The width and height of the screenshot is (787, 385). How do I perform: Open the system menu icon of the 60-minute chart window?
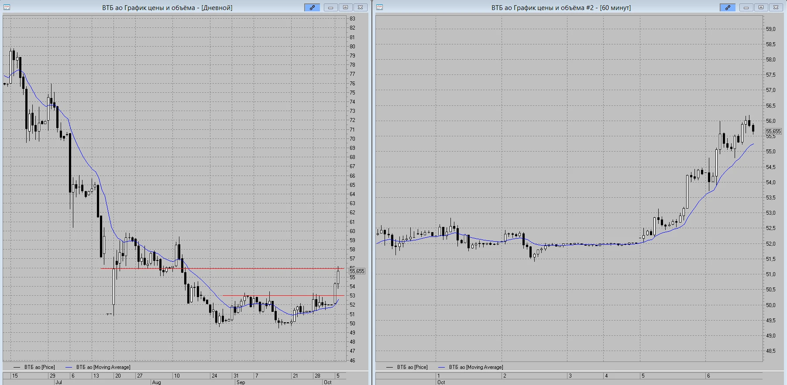[380, 7]
